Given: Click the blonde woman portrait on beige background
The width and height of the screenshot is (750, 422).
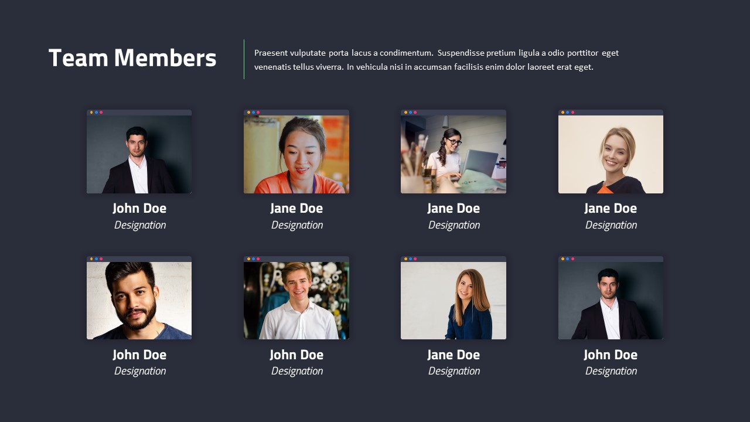Looking at the screenshot, I should click(x=611, y=154).
